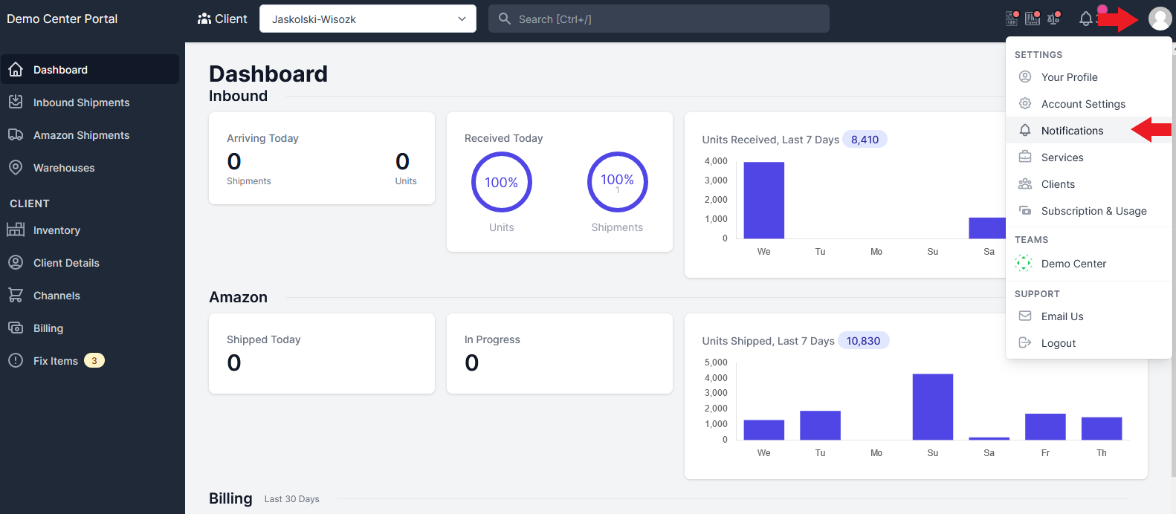
Task: Click the Logout exit icon
Action: (1025, 342)
